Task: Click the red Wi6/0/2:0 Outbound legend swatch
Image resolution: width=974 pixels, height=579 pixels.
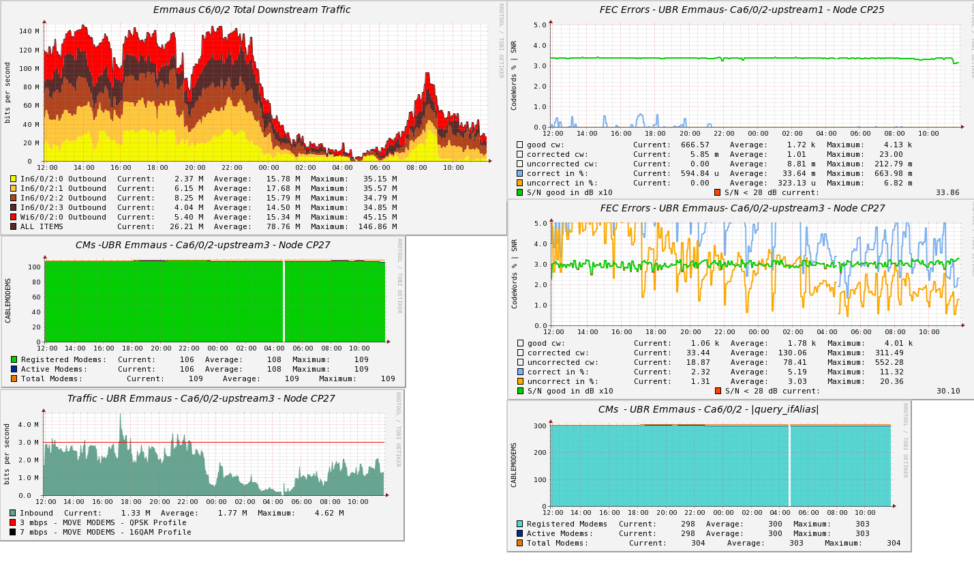Action: (13, 217)
